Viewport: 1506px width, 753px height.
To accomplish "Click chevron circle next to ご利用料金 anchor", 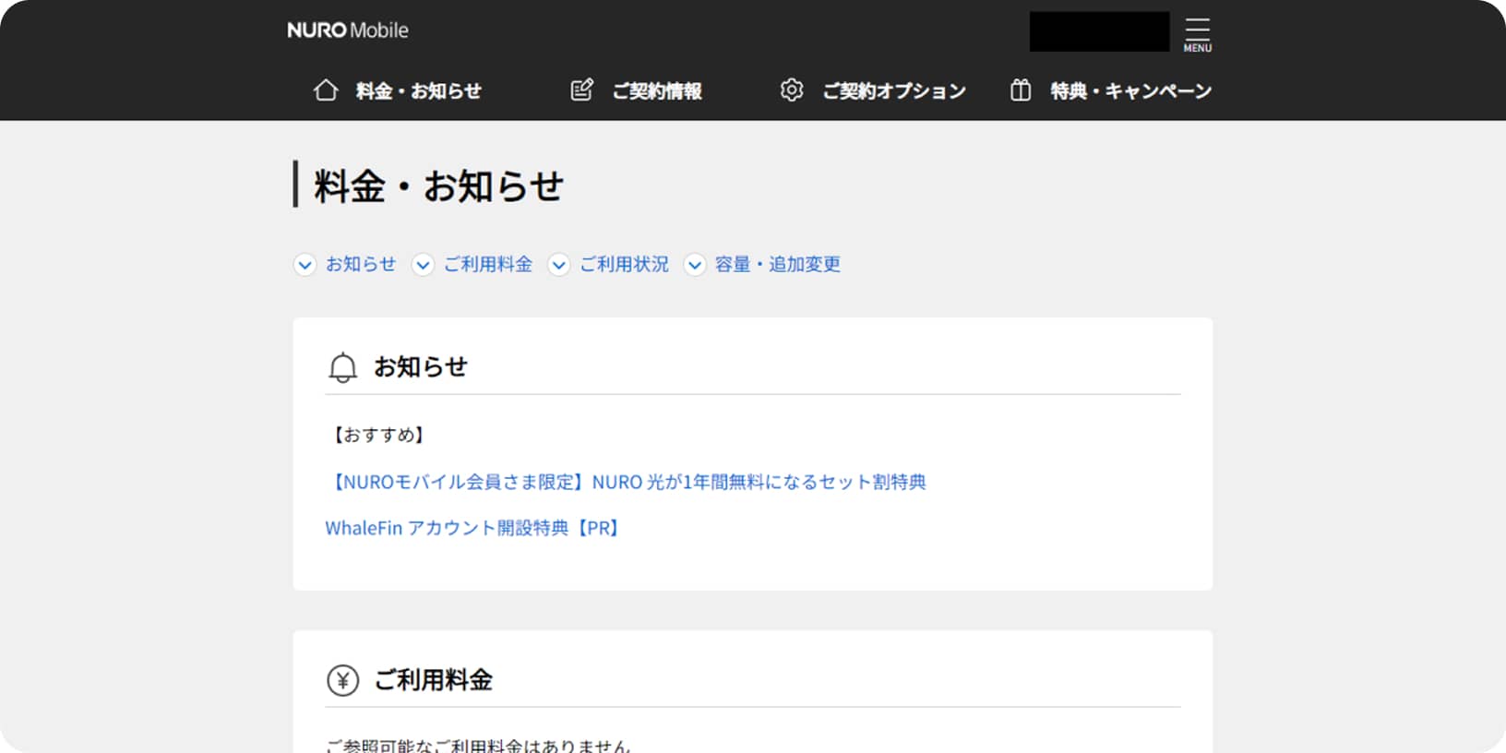I will click(x=423, y=265).
